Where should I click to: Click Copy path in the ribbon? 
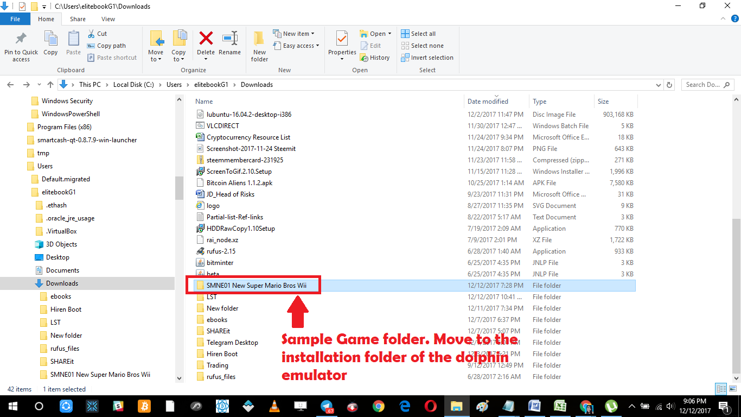click(106, 46)
